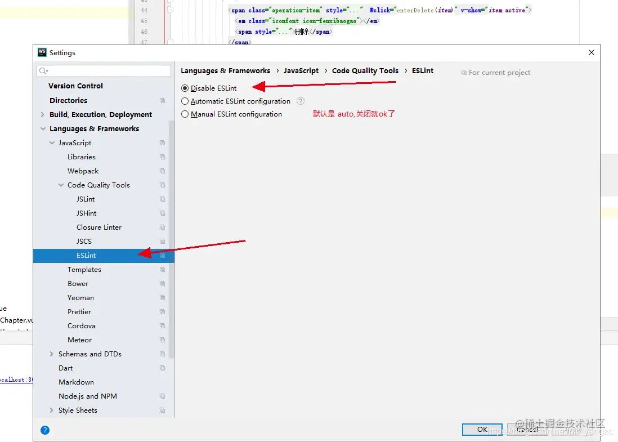
Task: Close the Settings dialog
Action: point(591,52)
